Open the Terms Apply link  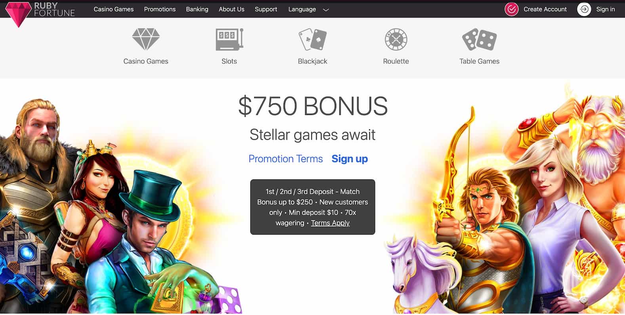(330, 223)
